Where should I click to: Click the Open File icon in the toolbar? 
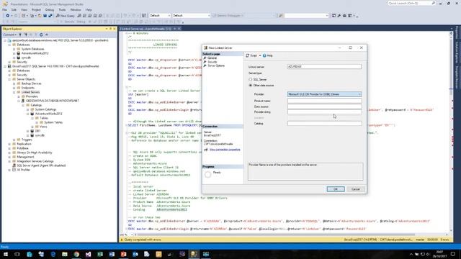click(40, 16)
